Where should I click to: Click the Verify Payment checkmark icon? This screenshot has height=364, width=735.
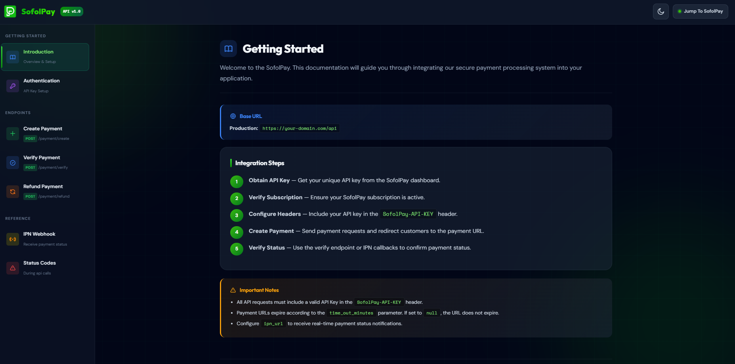13,163
